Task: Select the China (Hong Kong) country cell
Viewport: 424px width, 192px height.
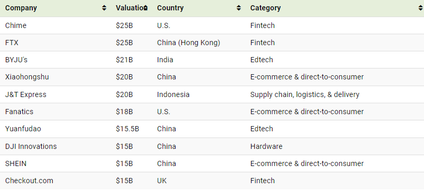Action: (x=189, y=43)
